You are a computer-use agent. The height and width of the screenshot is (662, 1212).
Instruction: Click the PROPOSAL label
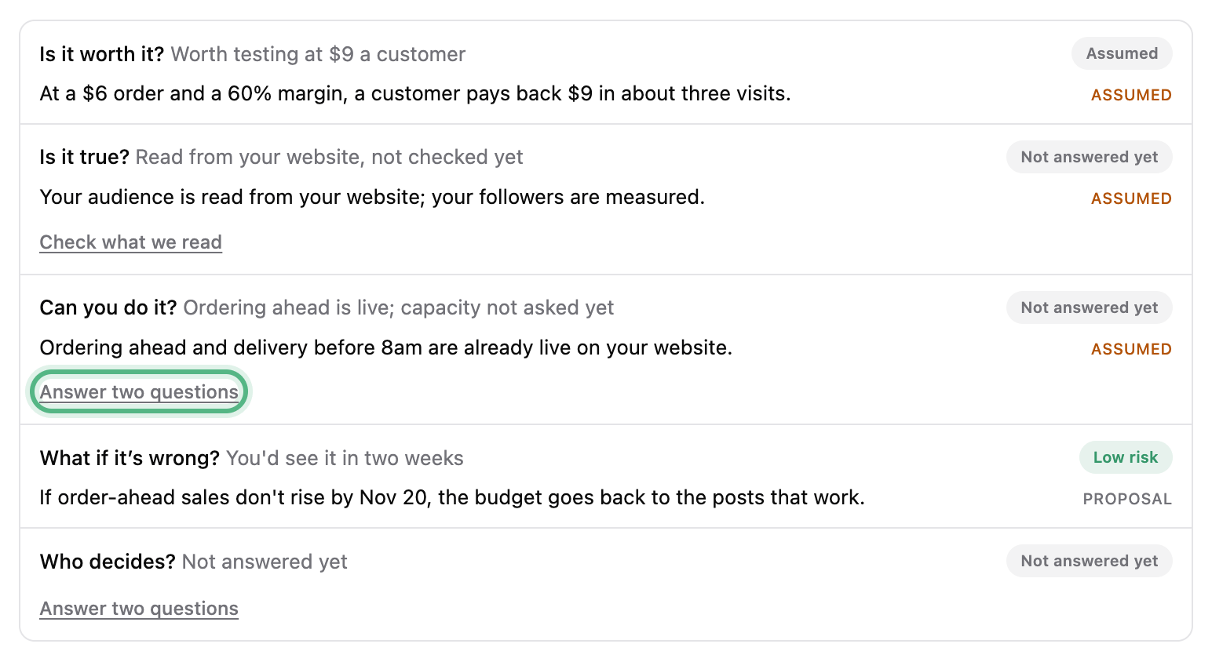[x=1127, y=499]
